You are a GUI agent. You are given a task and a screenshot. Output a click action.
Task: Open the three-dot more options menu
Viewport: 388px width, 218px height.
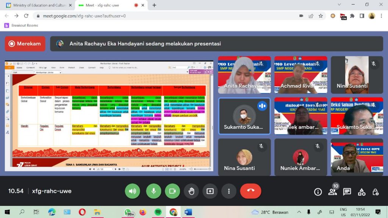tap(229, 191)
